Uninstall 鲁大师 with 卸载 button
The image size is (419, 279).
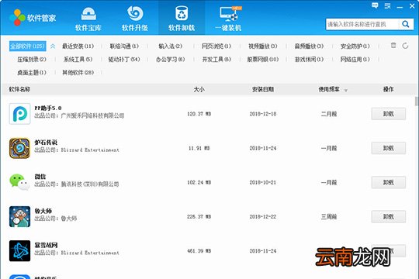(389, 216)
